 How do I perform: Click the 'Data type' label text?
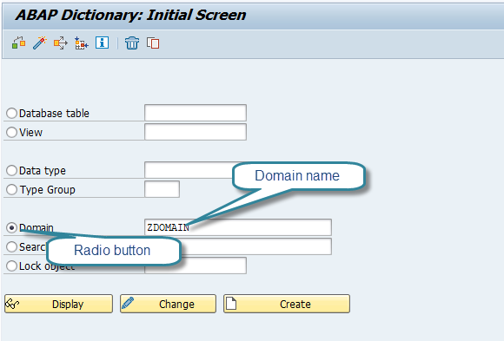click(x=43, y=170)
